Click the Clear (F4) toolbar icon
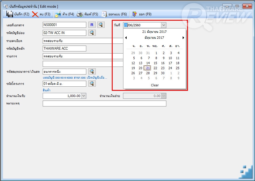 (x=58, y=14)
